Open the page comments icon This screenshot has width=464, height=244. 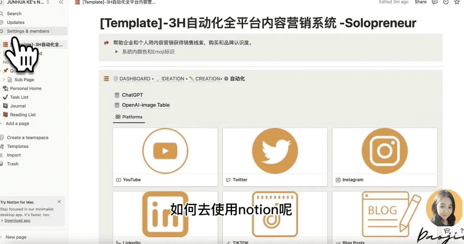tap(435, 2)
